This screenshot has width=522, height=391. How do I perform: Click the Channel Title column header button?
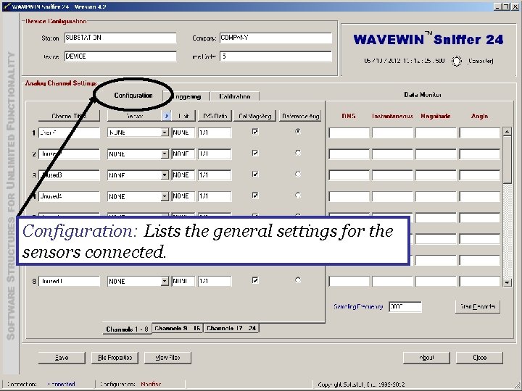[69, 116]
